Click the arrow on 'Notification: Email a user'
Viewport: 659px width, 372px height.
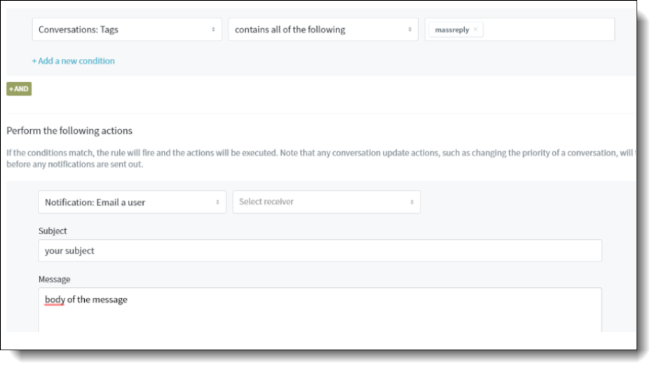(217, 202)
